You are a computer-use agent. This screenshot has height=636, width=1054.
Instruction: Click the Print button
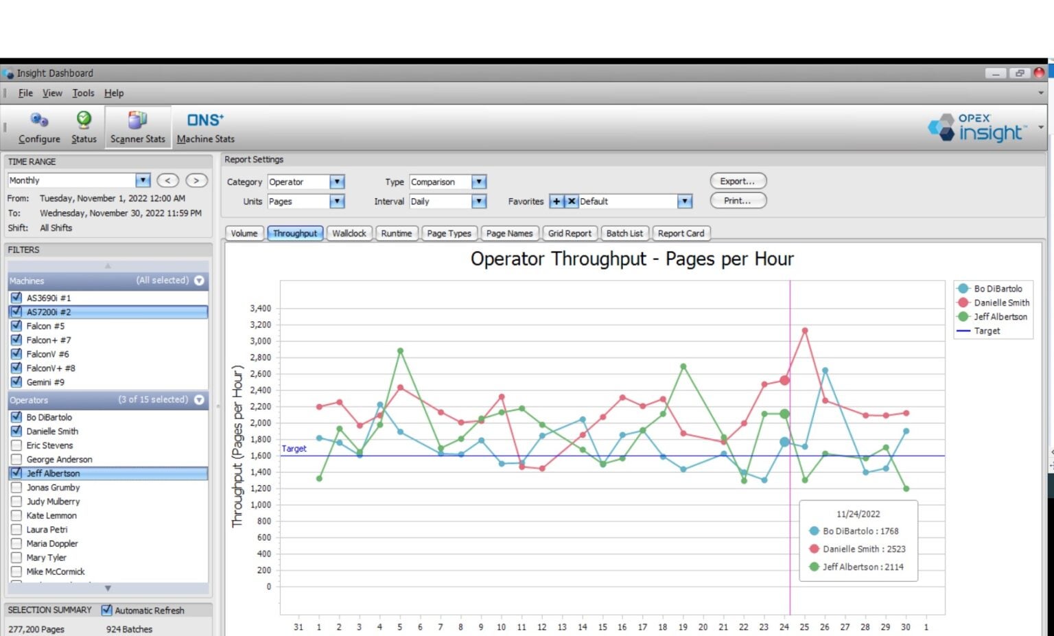(738, 200)
